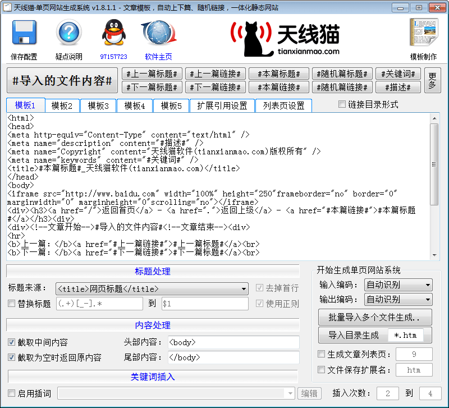Insert the #随机篇链接# tag

click(342, 87)
